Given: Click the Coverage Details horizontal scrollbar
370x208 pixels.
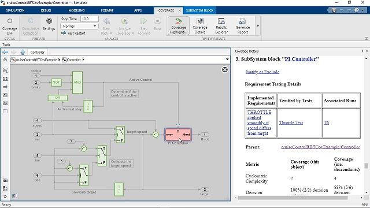Looking at the screenshot, I should pyautogui.click(x=293, y=198).
